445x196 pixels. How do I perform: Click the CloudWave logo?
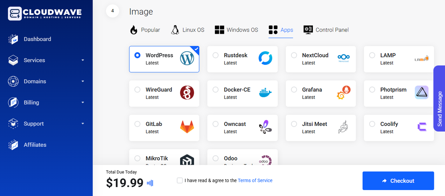44,14
